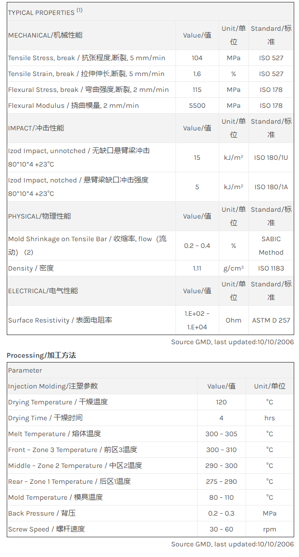This screenshot has height=557, width=299.
Task: Select the ISO 180/1U standard cell
Action: point(271,157)
